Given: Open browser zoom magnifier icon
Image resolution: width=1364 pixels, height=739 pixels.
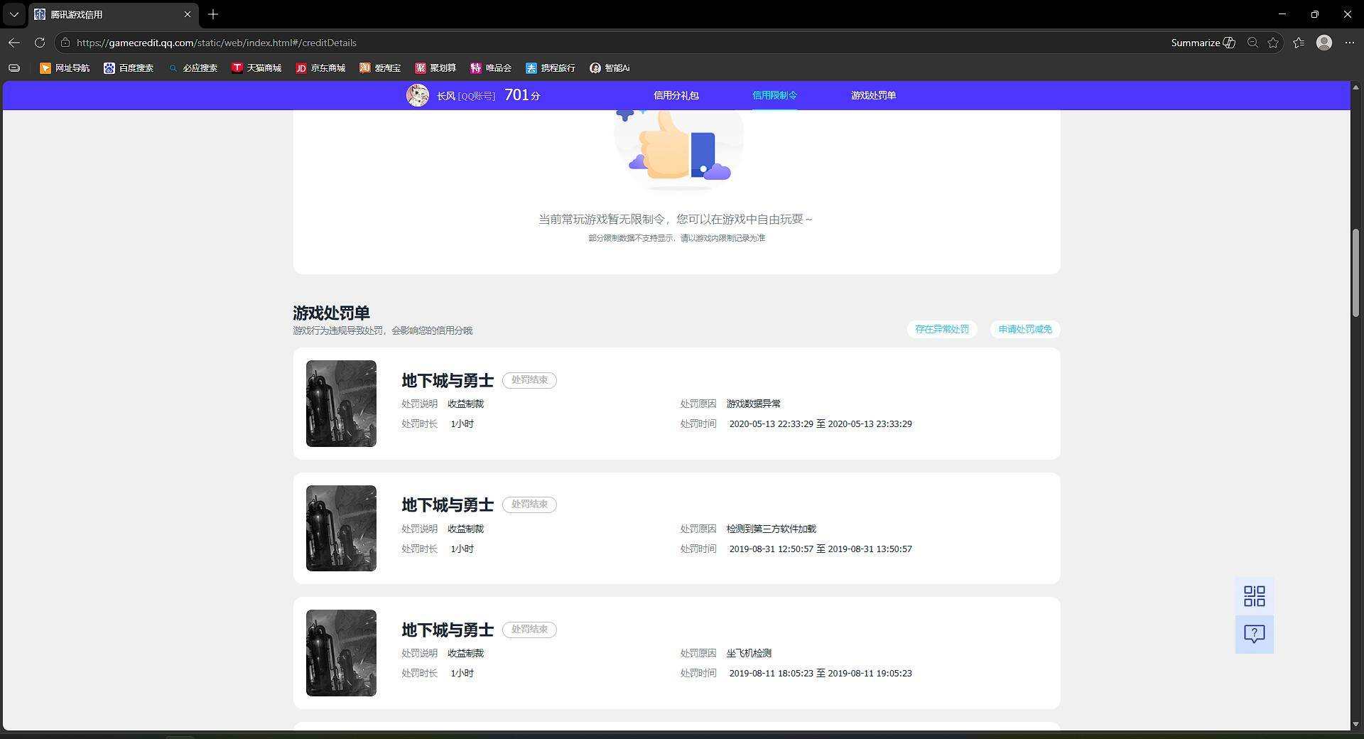Looking at the screenshot, I should coord(1252,43).
